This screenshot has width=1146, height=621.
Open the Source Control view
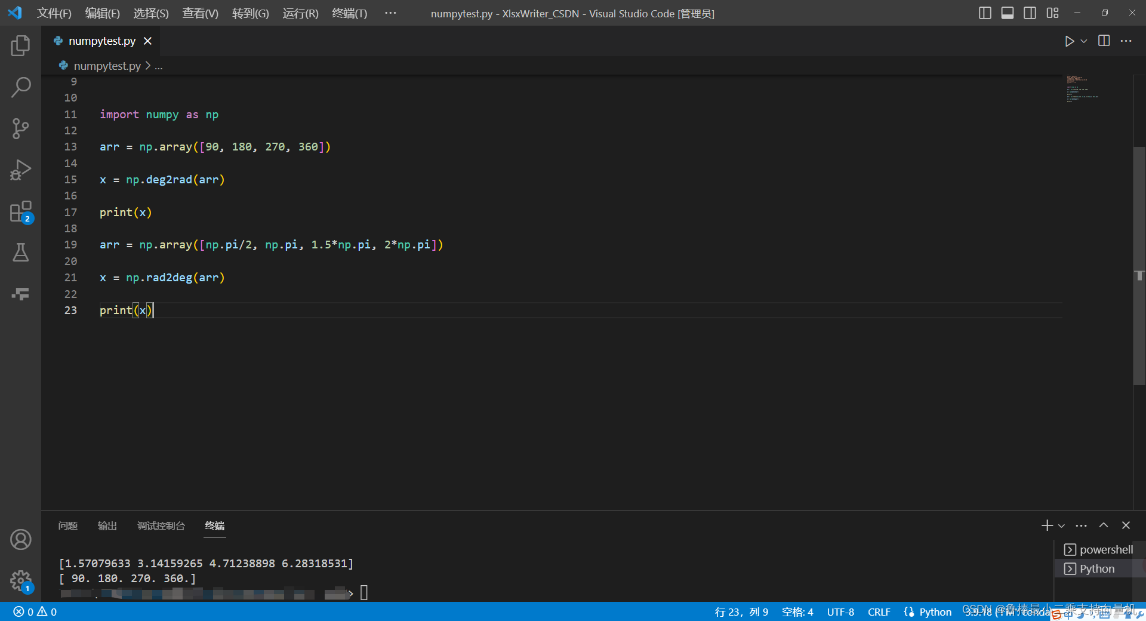[20, 128]
